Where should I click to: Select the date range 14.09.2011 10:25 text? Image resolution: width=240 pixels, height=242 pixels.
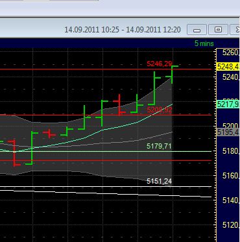click(92, 30)
